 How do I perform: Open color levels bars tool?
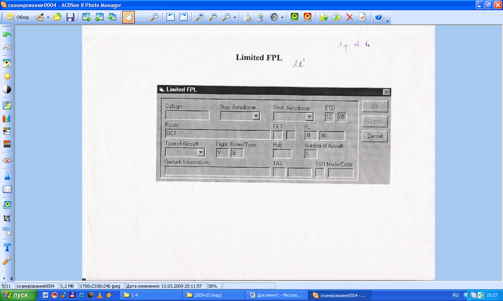(x=7, y=118)
